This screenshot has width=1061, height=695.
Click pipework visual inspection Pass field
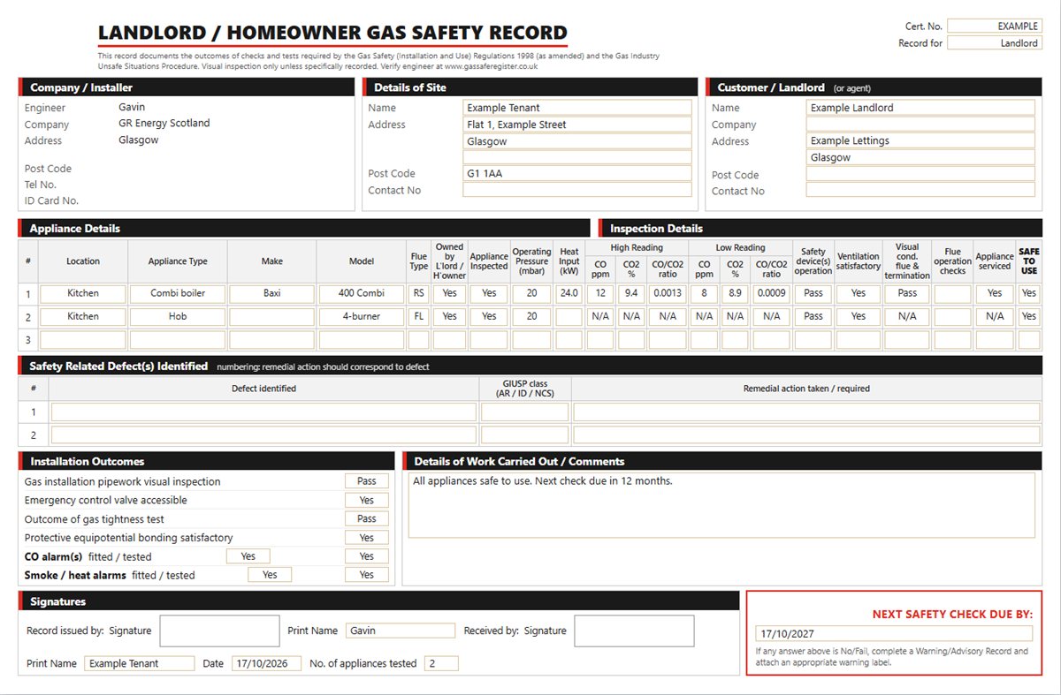pyautogui.click(x=367, y=481)
